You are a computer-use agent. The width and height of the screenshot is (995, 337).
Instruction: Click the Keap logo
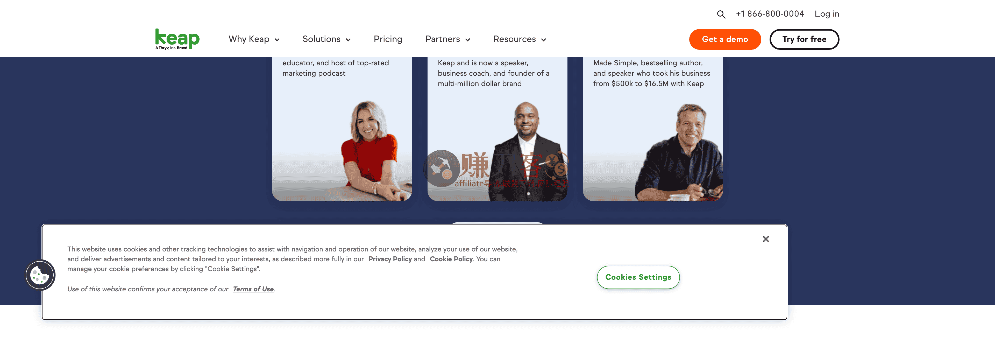(177, 39)
